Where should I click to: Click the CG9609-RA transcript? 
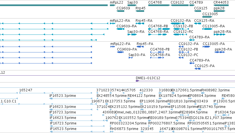point(120,29)
